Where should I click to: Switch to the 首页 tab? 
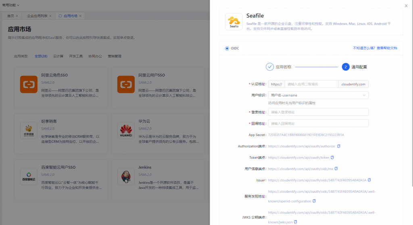coord(10,16)
